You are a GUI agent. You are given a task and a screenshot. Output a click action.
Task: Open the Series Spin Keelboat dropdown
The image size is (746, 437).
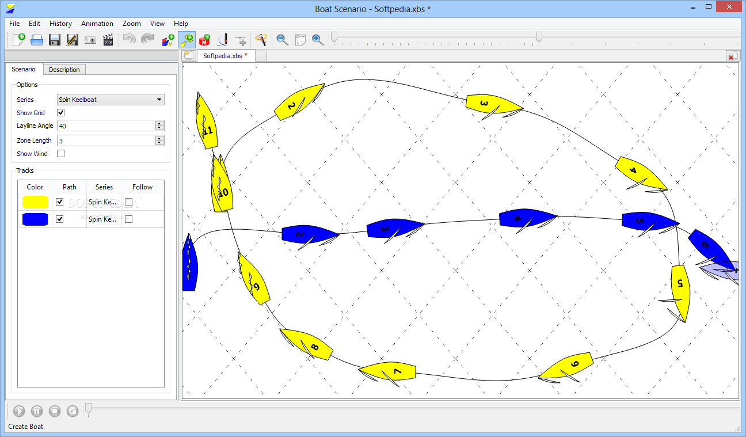click(x=111, y=100)
